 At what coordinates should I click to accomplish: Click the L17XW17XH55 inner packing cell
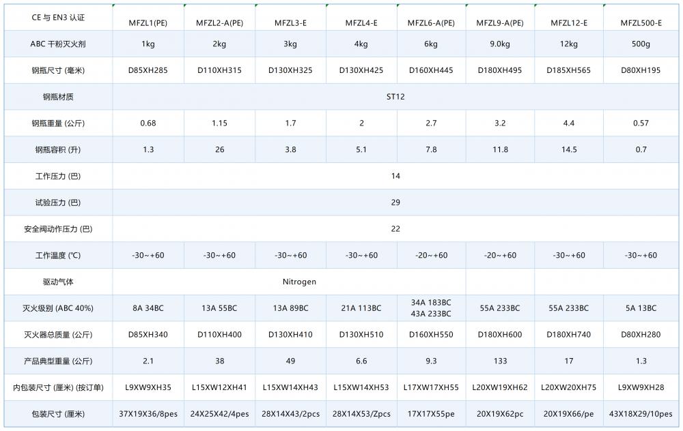[x=431, y=387]
